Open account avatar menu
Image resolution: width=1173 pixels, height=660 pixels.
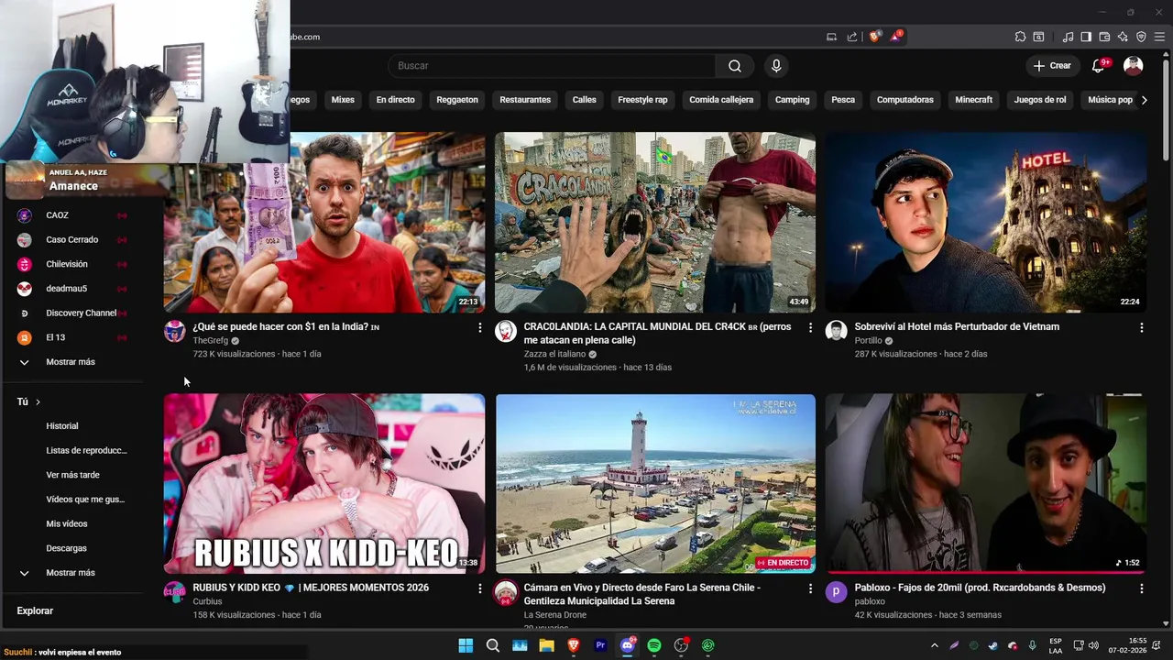pyautogui.click(x=1134, y=66)
